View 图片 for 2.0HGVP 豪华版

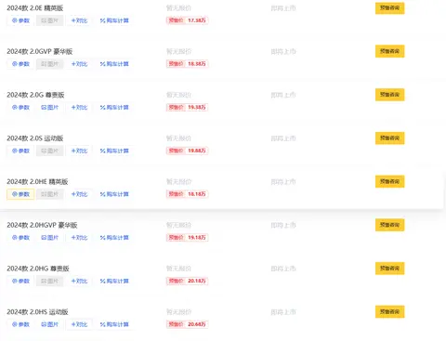pos(49,238)
